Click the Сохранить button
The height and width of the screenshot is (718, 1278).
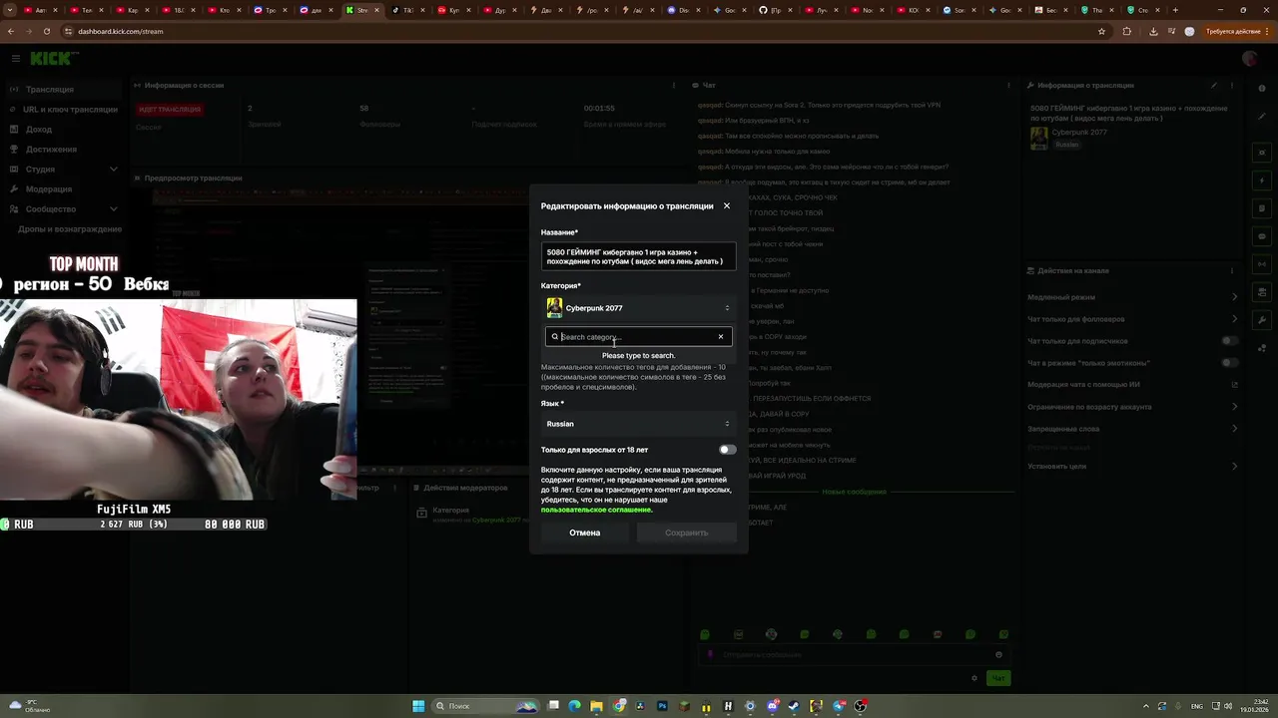[x=686, y=533]
